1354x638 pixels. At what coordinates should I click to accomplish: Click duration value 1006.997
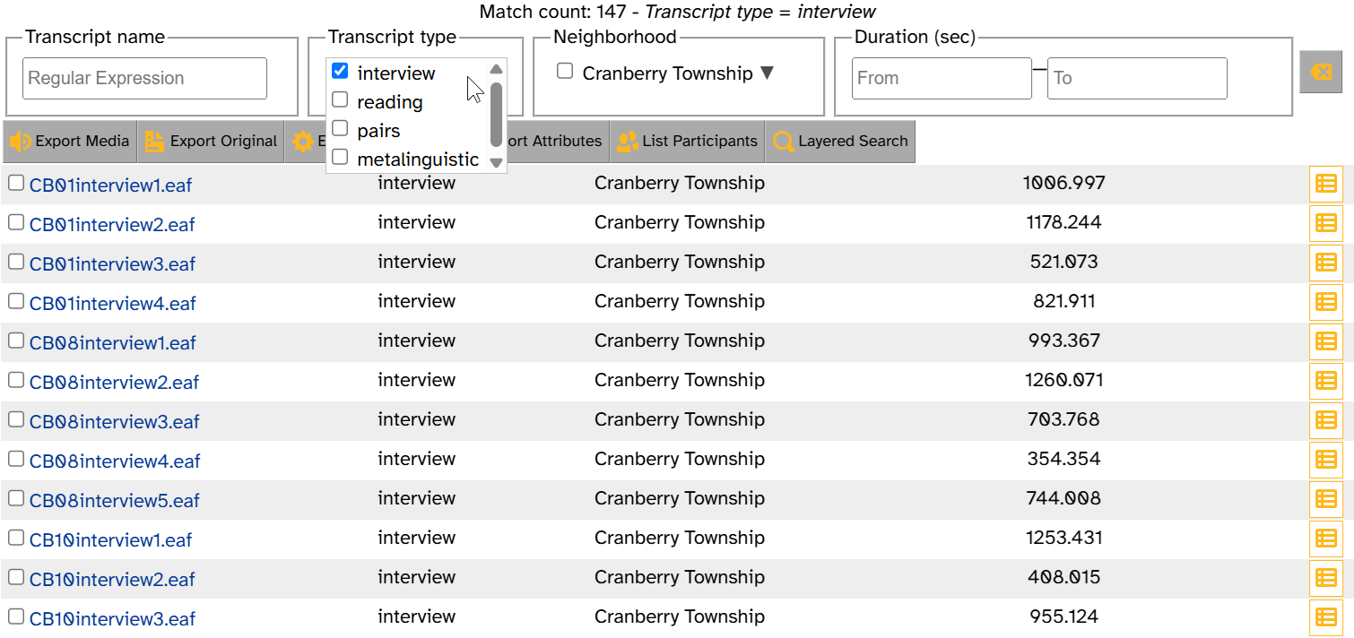tap(1064, 183)
